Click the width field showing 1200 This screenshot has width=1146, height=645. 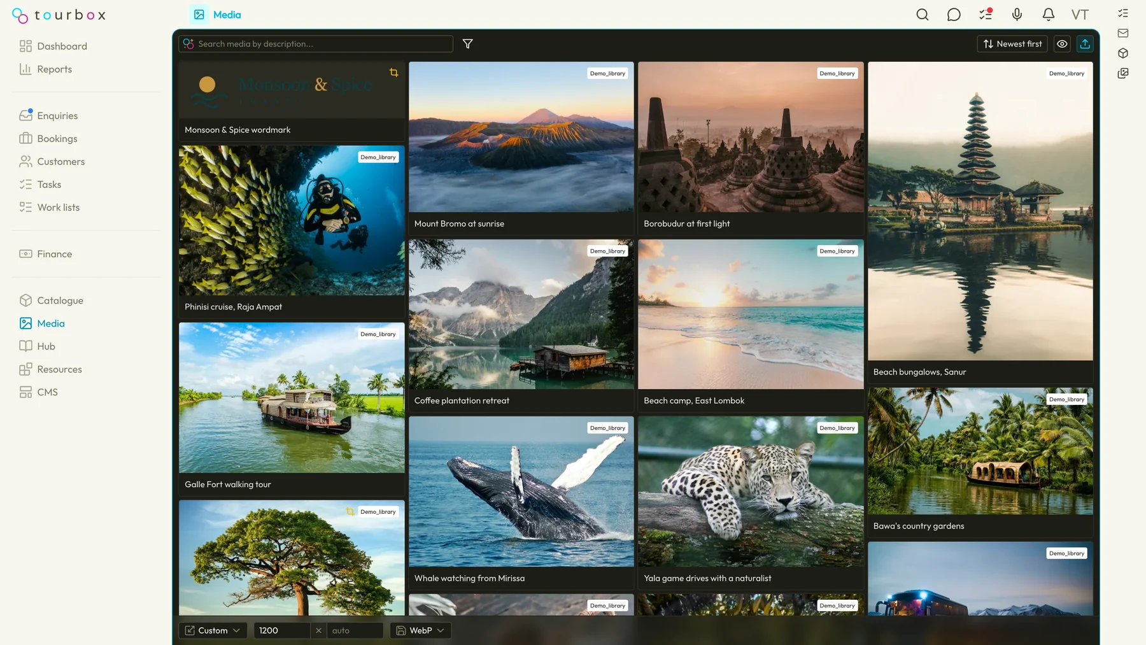(282, 630)
